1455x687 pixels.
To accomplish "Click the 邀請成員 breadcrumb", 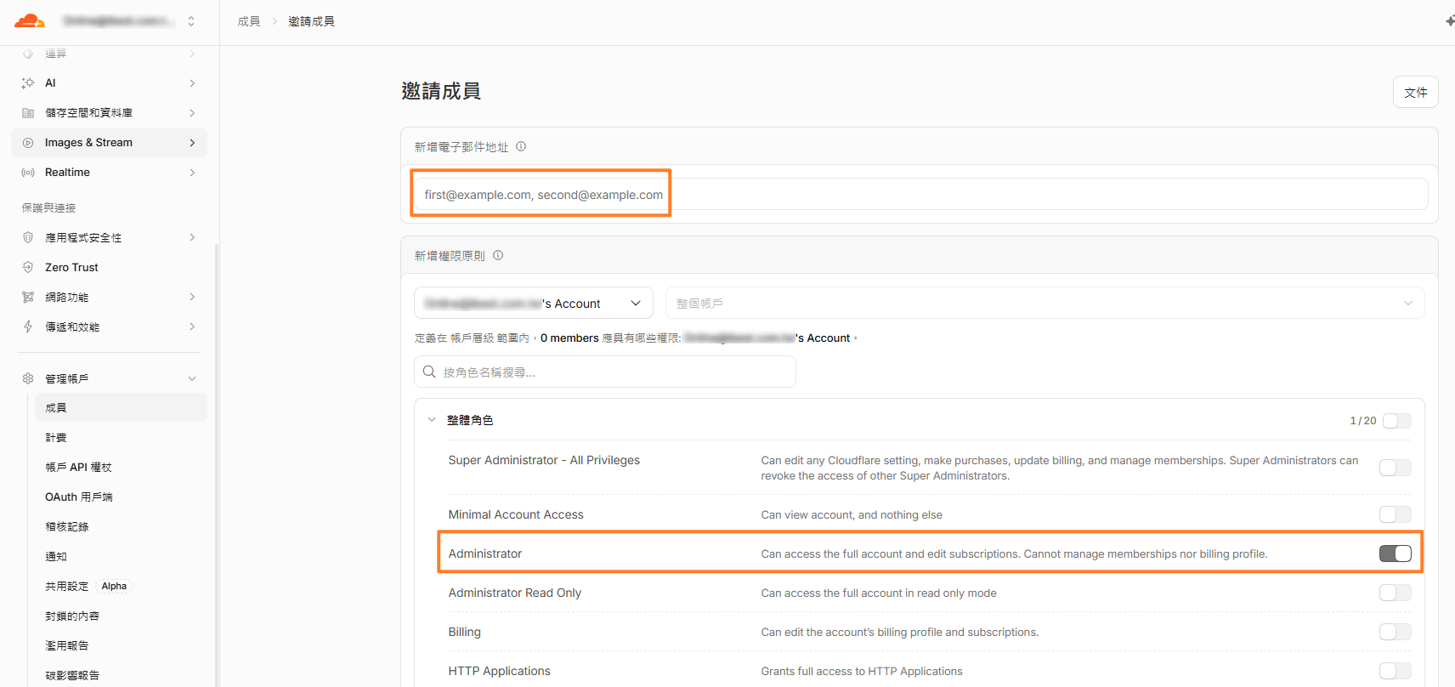I will (x=311, y=21).
